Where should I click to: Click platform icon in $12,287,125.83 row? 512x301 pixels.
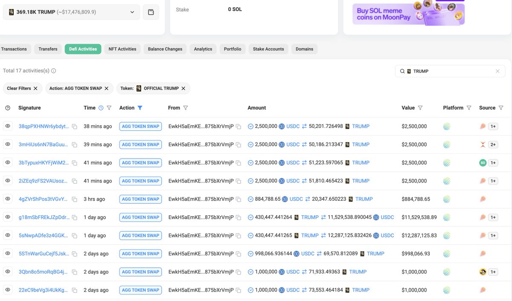447,235
